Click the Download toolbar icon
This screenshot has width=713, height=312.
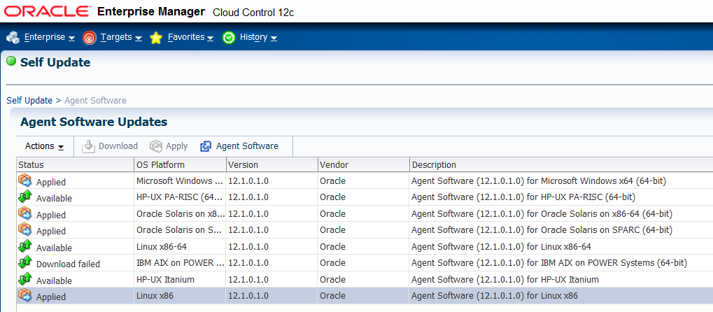pos(88,146)
